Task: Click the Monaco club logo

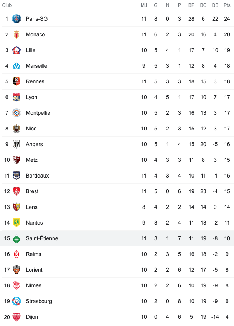Action: coord(16,34)
